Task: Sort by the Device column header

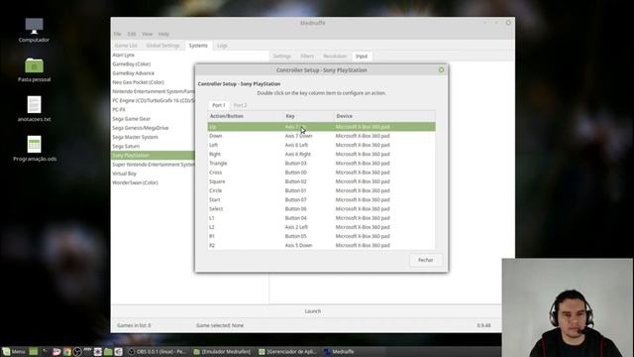Action: coord(384,116)
